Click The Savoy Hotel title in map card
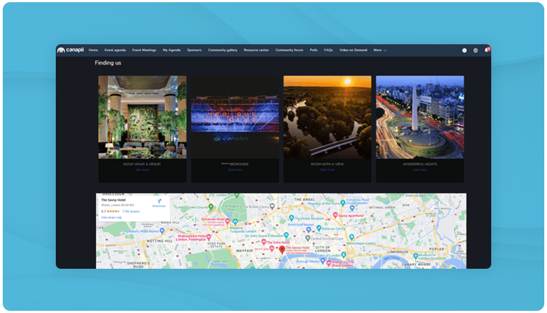 (113, 200)
